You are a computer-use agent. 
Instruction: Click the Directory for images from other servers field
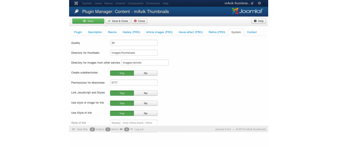click(x=145, y=63)
